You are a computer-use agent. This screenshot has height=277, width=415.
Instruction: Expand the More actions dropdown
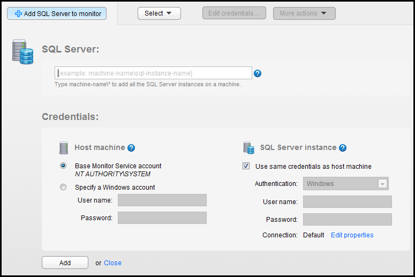304,13
